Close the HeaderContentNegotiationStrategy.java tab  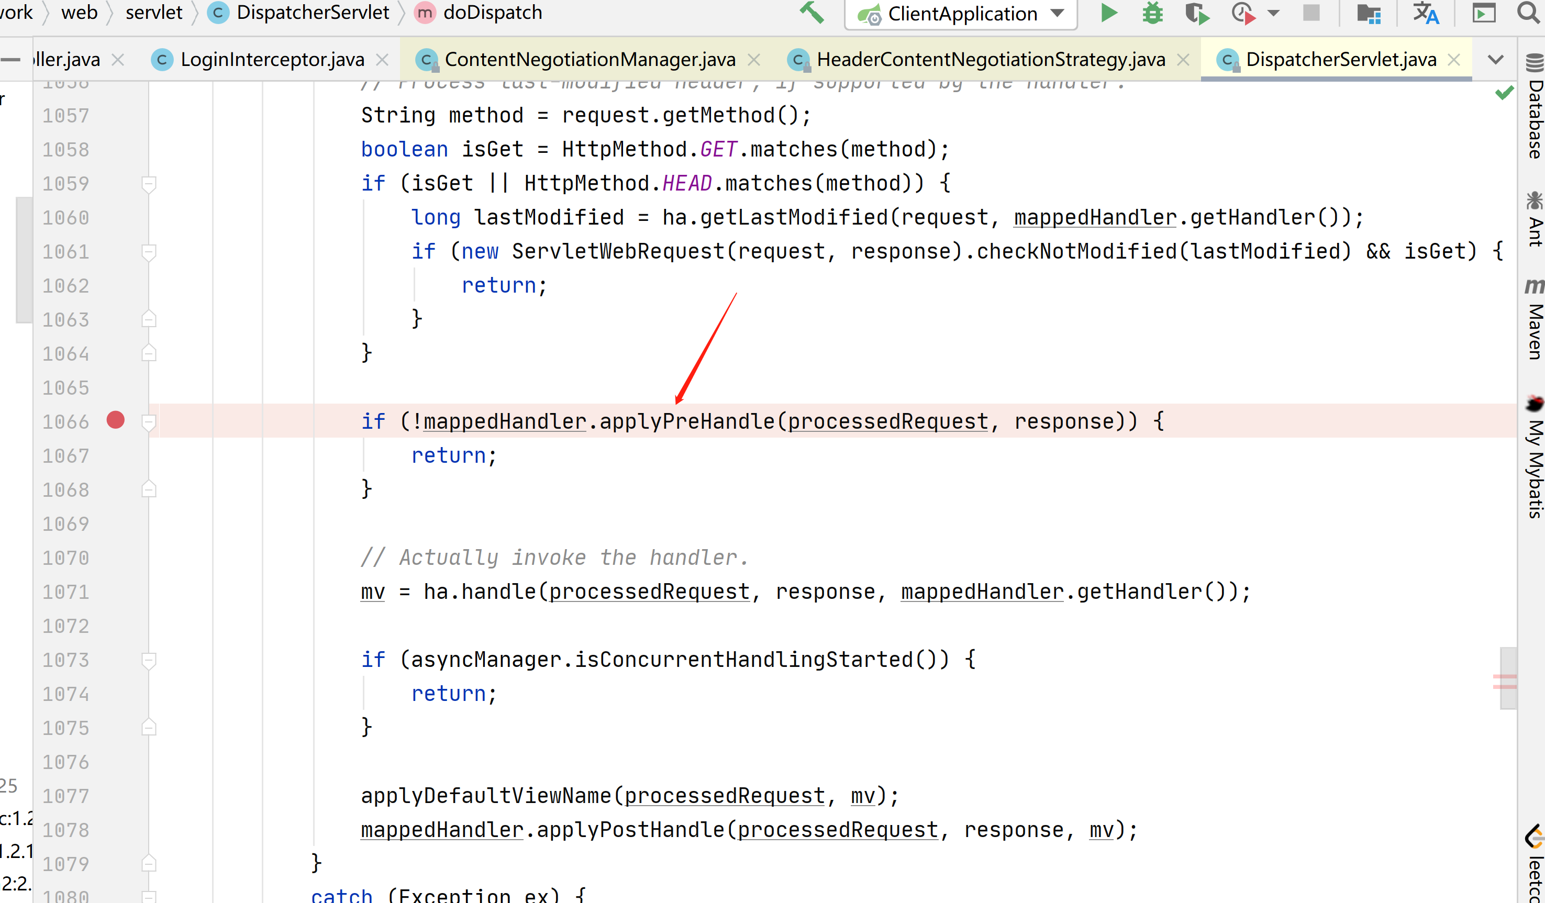(1183, 60)
